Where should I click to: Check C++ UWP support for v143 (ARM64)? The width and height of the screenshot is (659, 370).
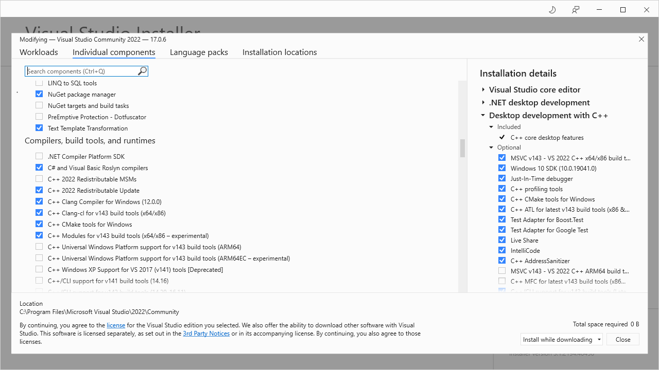39,247
